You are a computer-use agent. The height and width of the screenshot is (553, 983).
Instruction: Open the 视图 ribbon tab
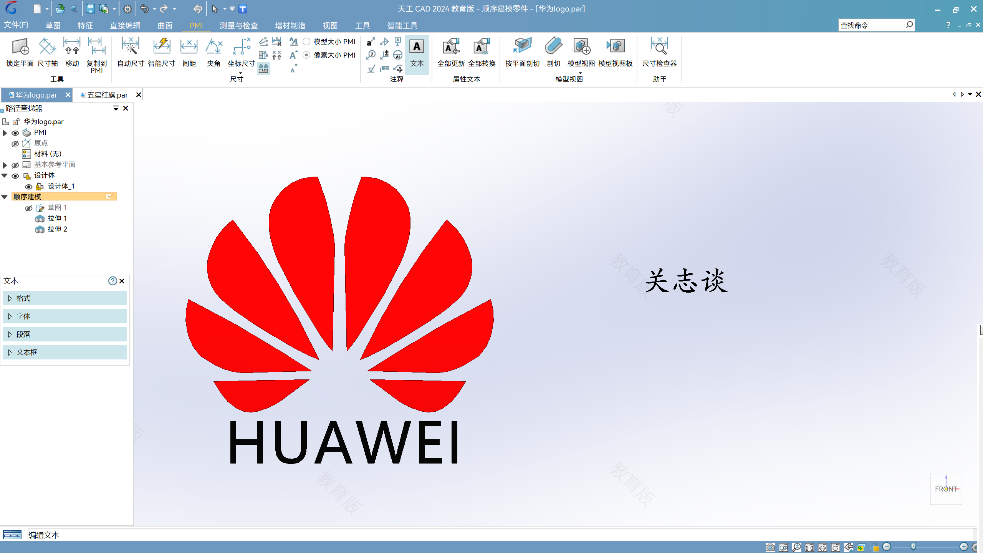[330, 25]
